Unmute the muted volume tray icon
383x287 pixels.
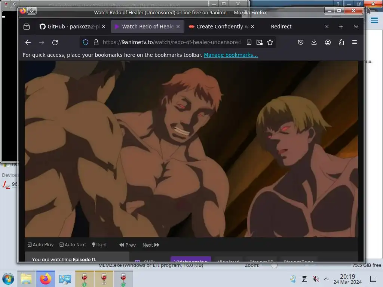tap(316, 279)
